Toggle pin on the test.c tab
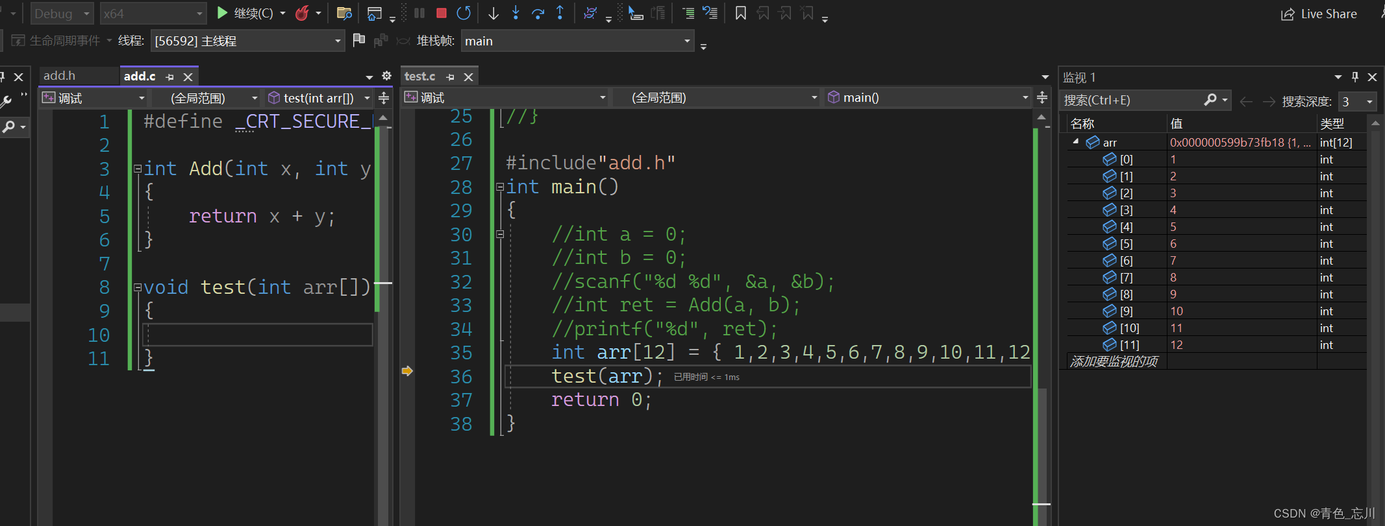The width and height of the screenshot is (1385, 526). [450, 77]
